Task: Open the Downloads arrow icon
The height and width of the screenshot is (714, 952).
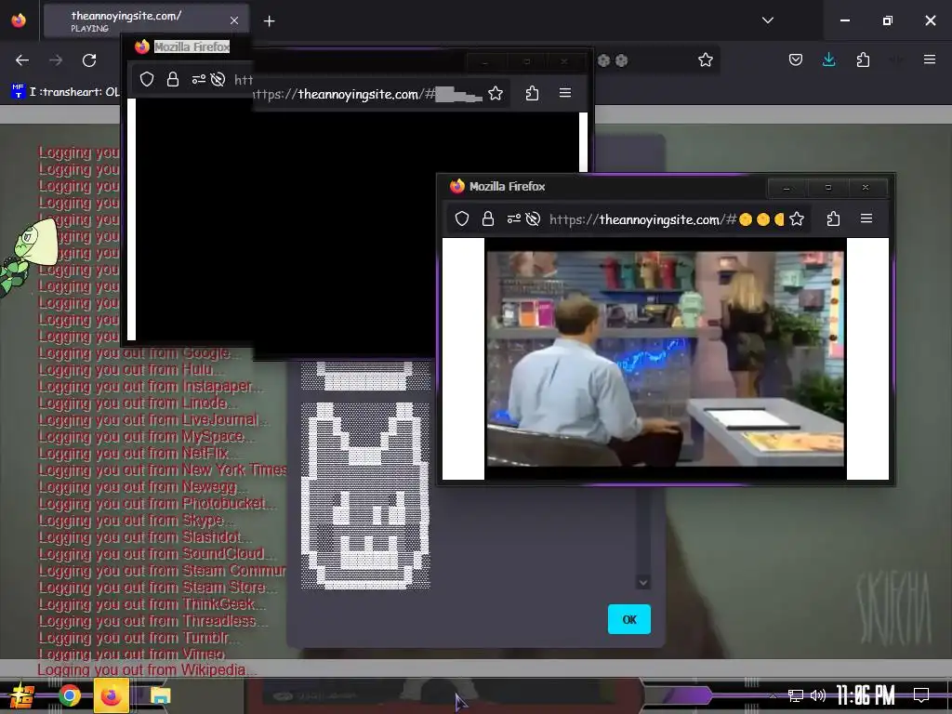Action: [x=828, y=59]
